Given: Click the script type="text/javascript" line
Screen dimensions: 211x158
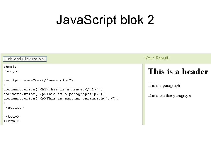Looking at the screenshot, I should pyautogui.click(x=38, y=80).
